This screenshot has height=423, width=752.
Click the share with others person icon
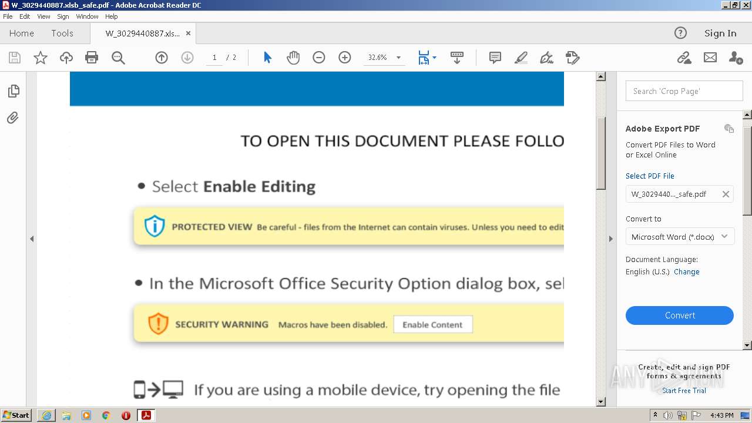[736, 58]
